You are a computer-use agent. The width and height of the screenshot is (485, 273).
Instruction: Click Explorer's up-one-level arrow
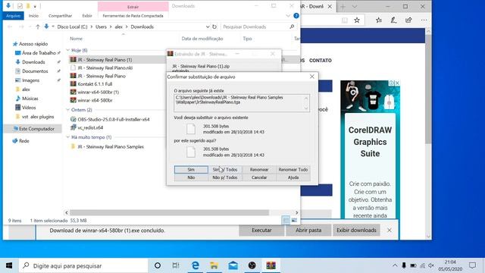tap(38, 27)
